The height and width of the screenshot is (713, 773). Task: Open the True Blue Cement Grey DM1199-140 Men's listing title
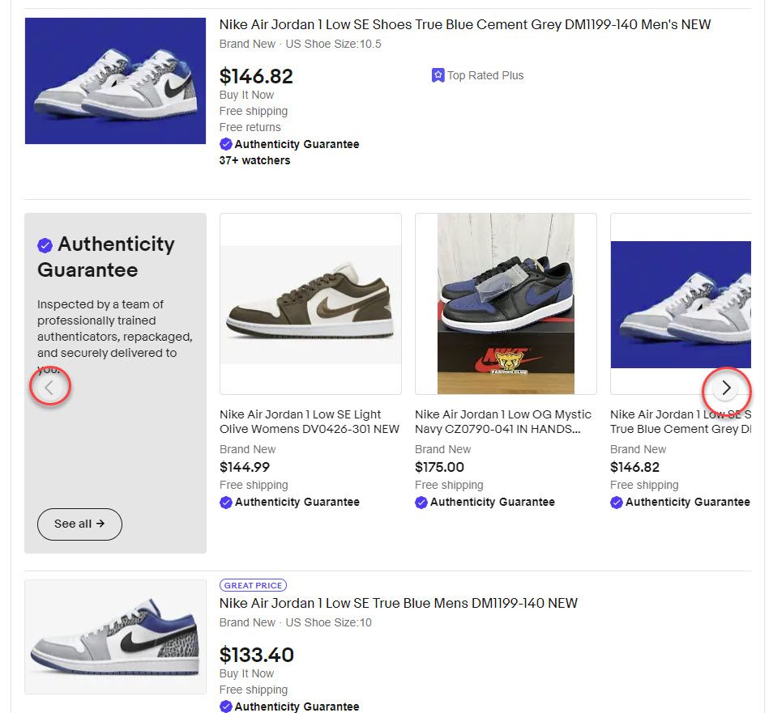465,24
